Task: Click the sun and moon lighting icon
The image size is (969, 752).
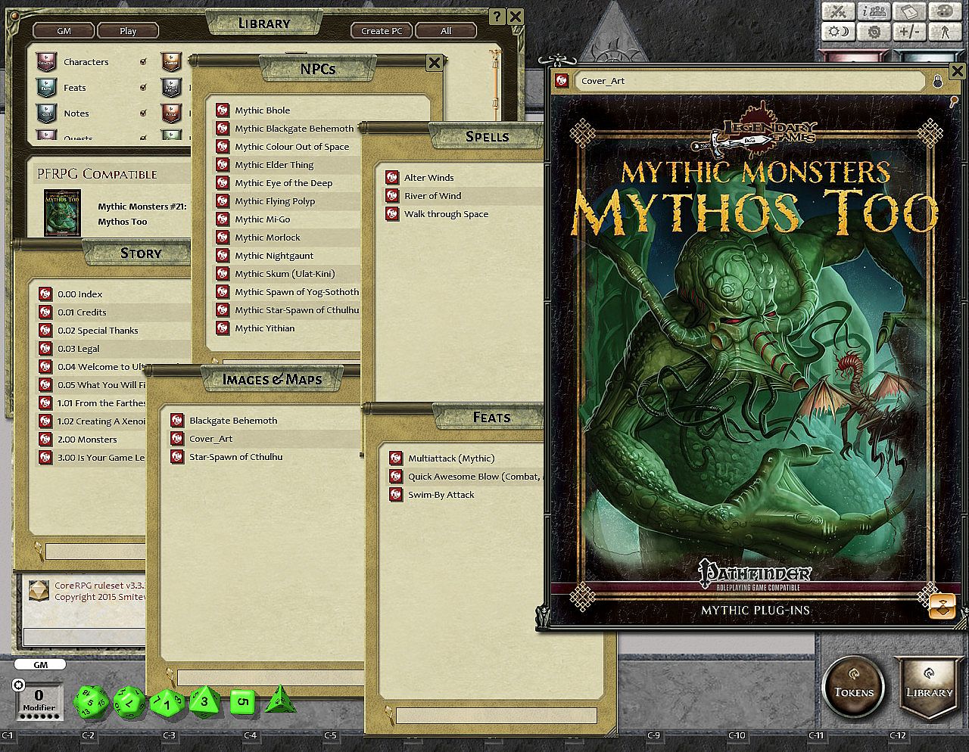Action: coord(838,32)
